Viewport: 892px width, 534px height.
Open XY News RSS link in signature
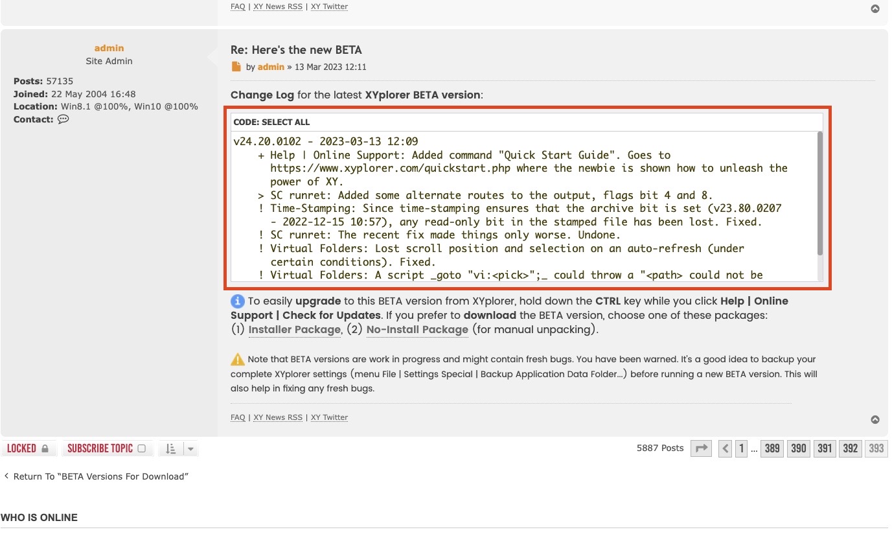coord(278,417)
